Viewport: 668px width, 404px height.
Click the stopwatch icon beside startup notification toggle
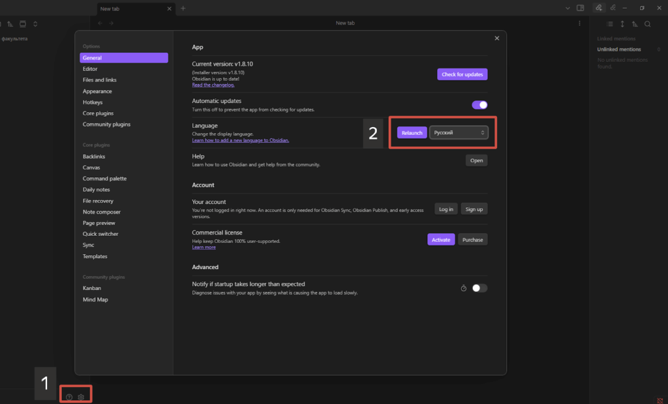464,288
